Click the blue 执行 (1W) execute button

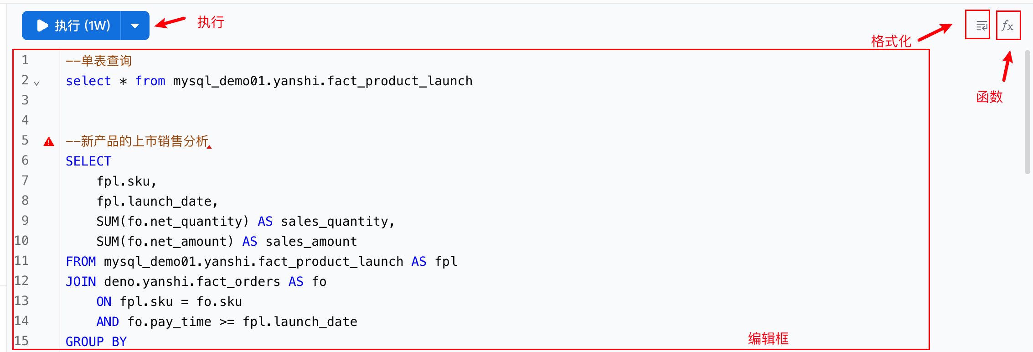[72, 26]
